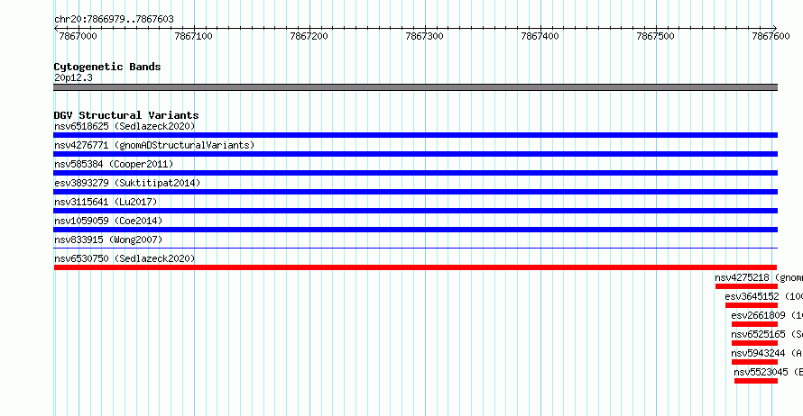803x416 pixels.
Task: Click the red bar under nsv6525165
Action: click(x=755, y=343)
